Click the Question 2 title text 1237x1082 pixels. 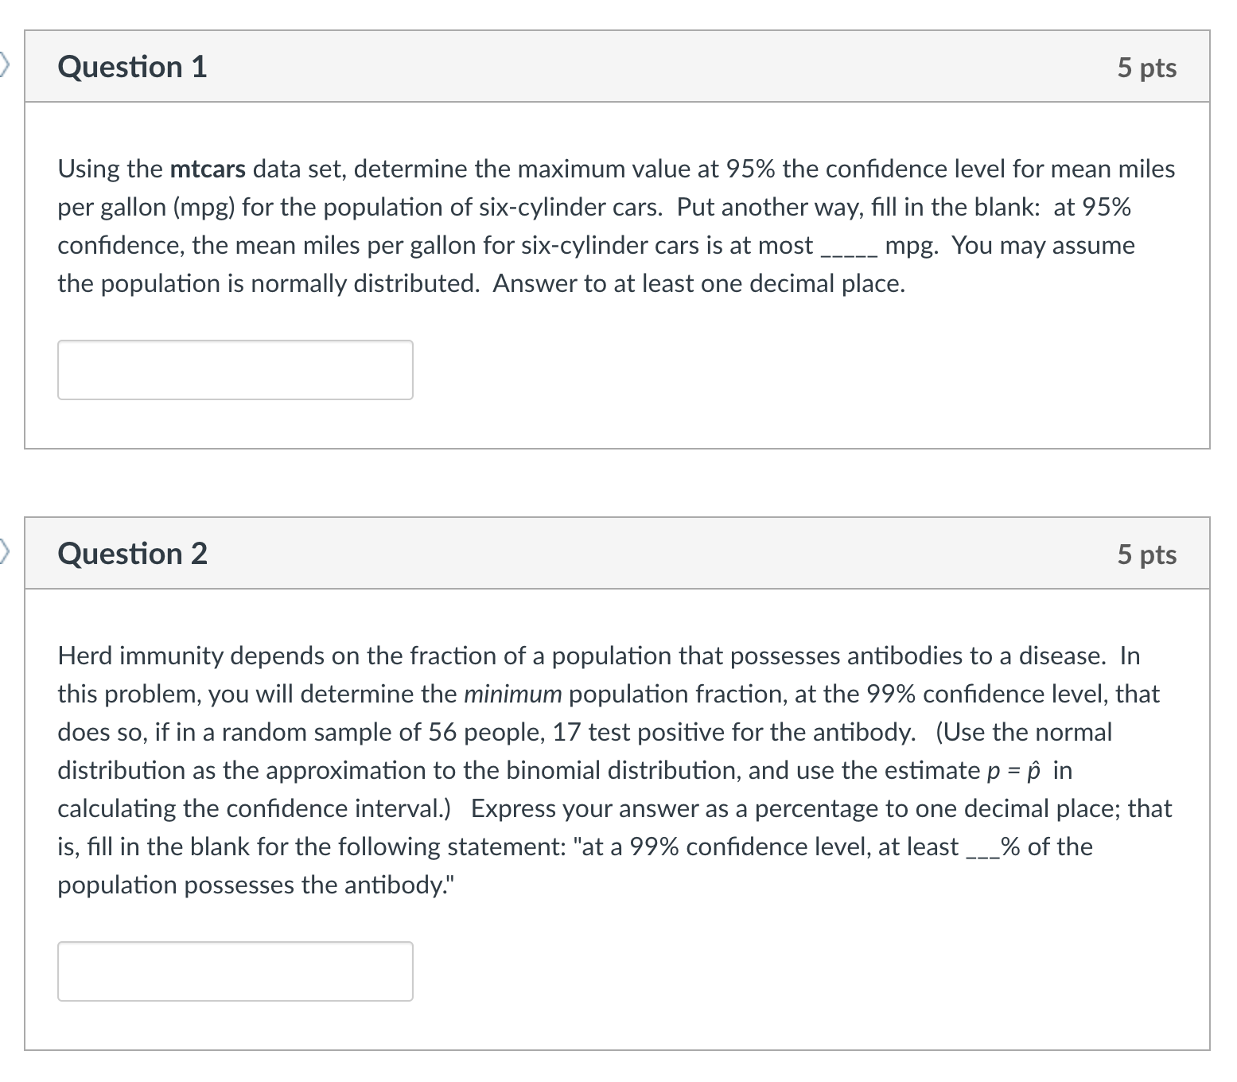click(132, 554)
